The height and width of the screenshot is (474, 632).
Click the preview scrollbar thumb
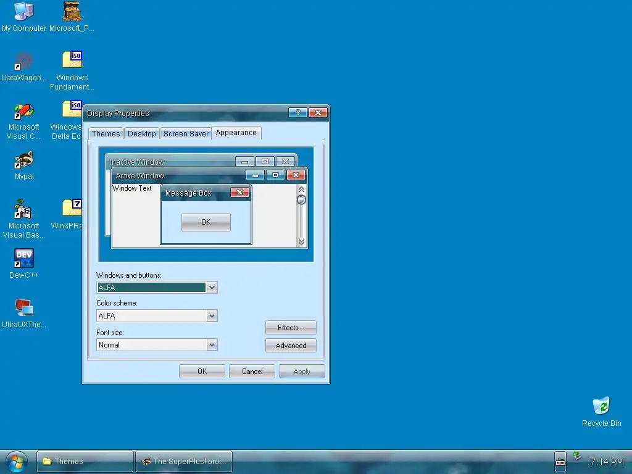(301, 199)
